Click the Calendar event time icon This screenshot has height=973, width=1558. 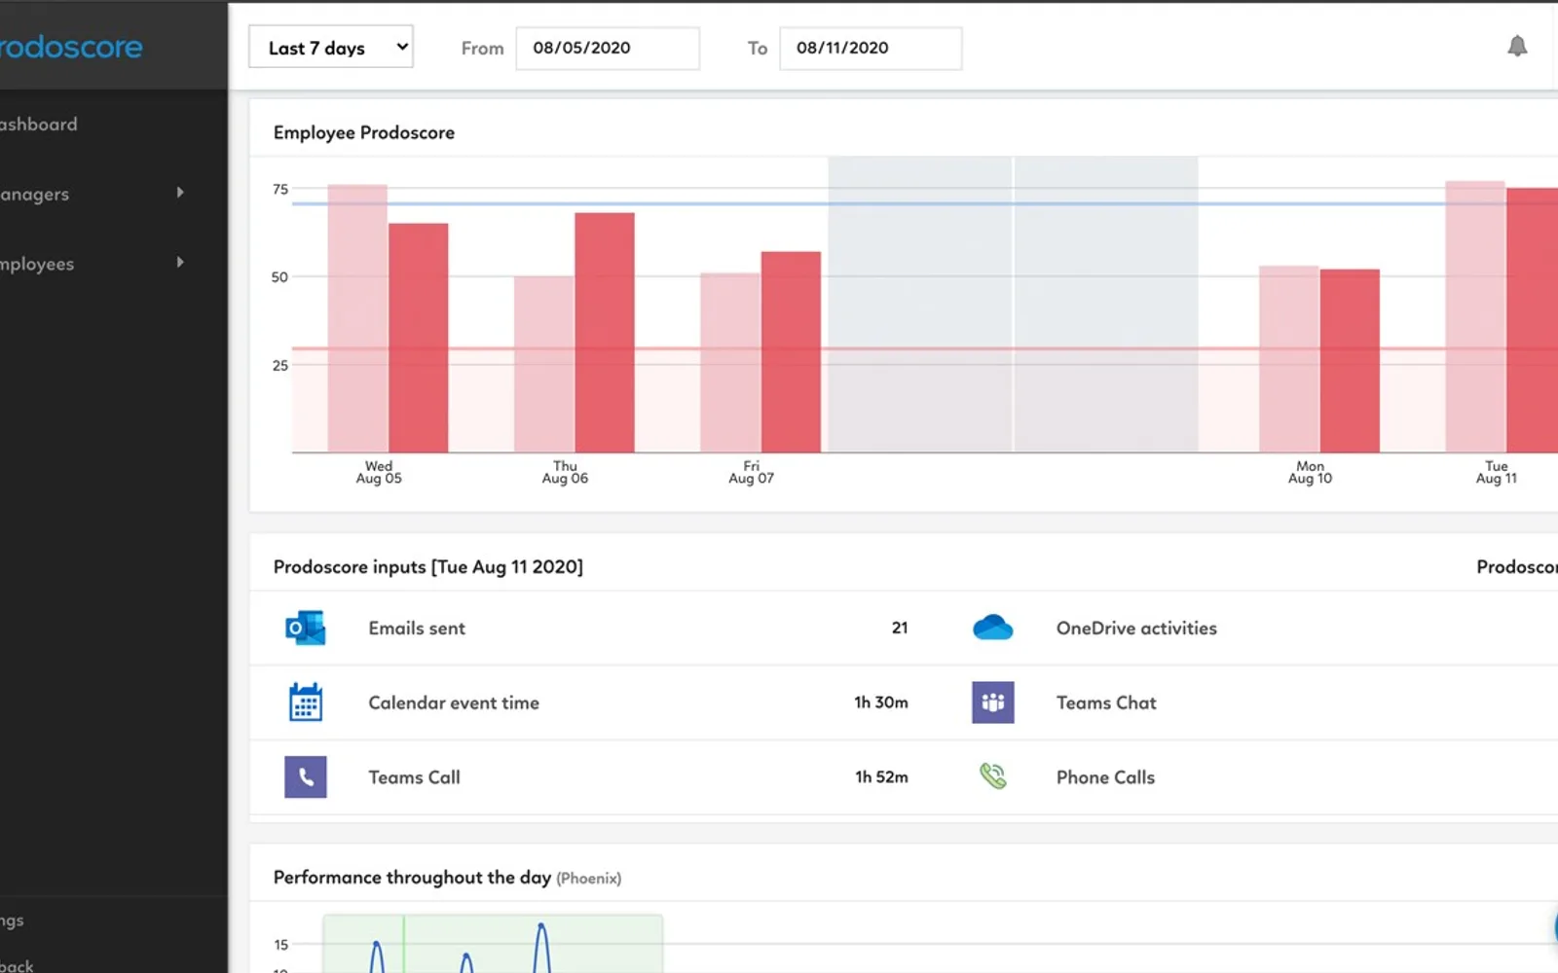(306, 703)
